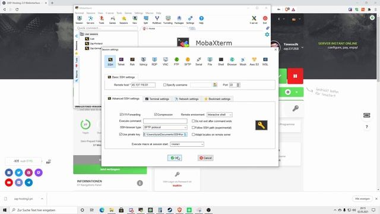Enable Adapt locales on remote server

pos(193,134)
